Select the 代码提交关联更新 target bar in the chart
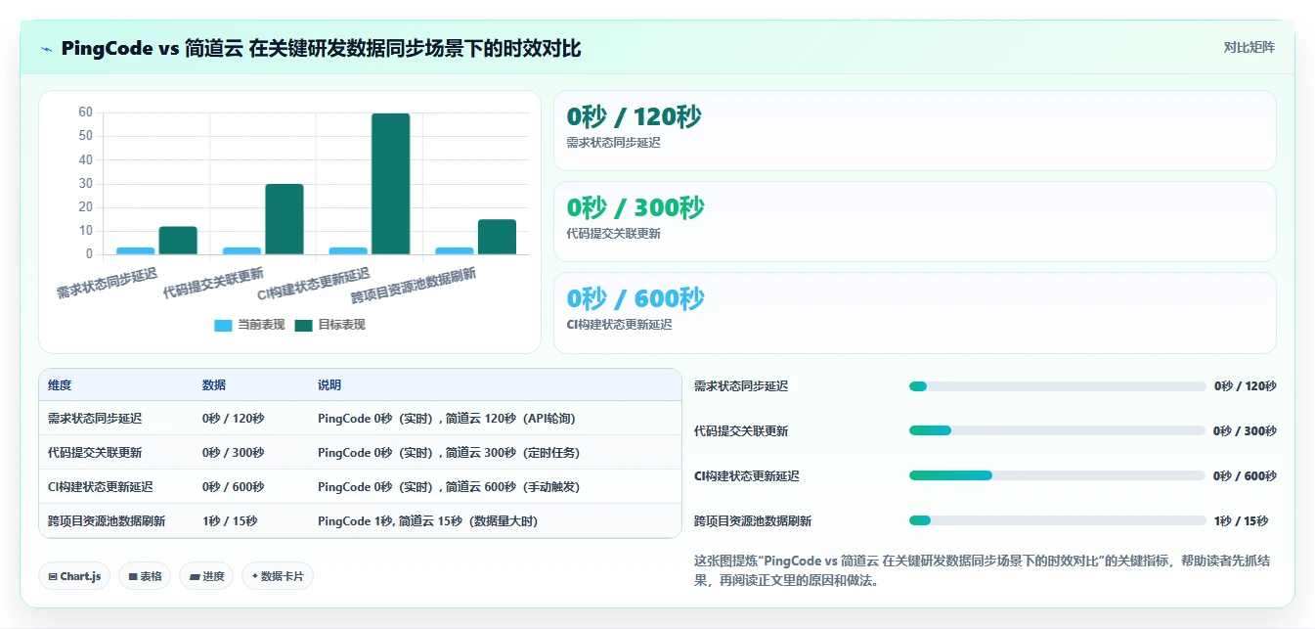This screenshot has width=1315, height=629. pyautogui.click(x=285, y=219)
